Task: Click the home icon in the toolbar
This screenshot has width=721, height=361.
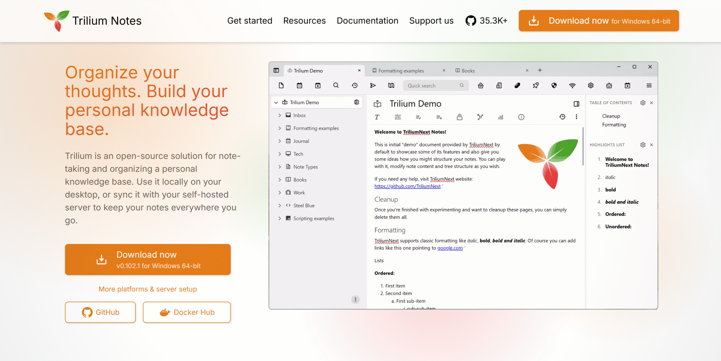Action: tap(481, 86)
